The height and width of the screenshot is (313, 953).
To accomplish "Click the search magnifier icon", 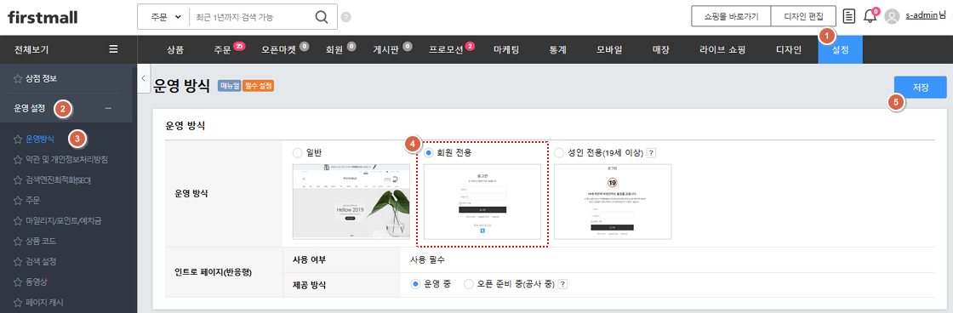I will coord(322,17).
